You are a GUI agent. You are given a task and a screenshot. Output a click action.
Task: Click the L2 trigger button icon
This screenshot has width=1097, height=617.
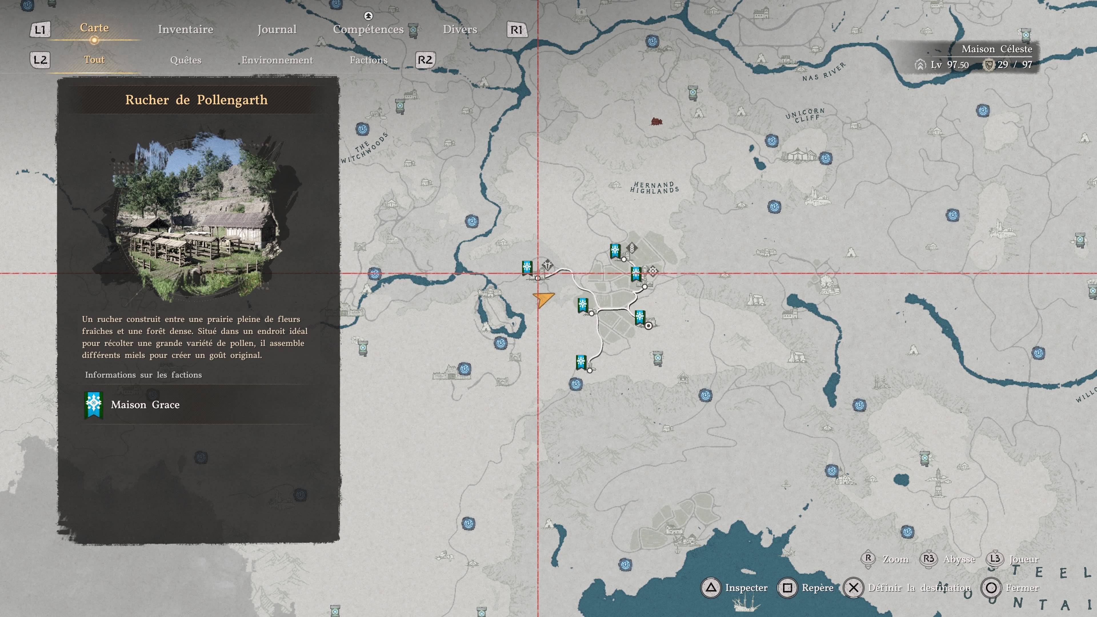[40, 60]
